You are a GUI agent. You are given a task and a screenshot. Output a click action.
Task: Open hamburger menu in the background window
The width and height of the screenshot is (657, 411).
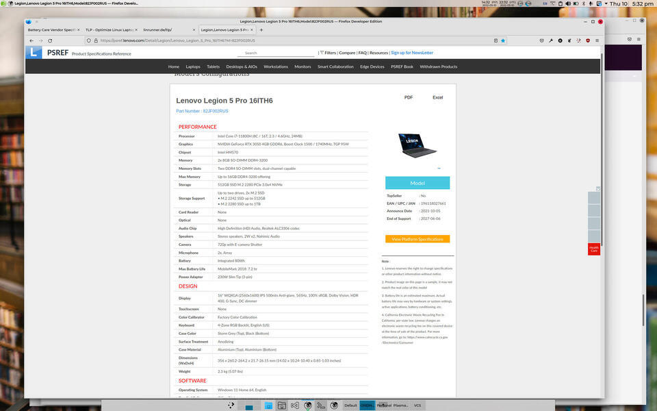click(639, 40)
